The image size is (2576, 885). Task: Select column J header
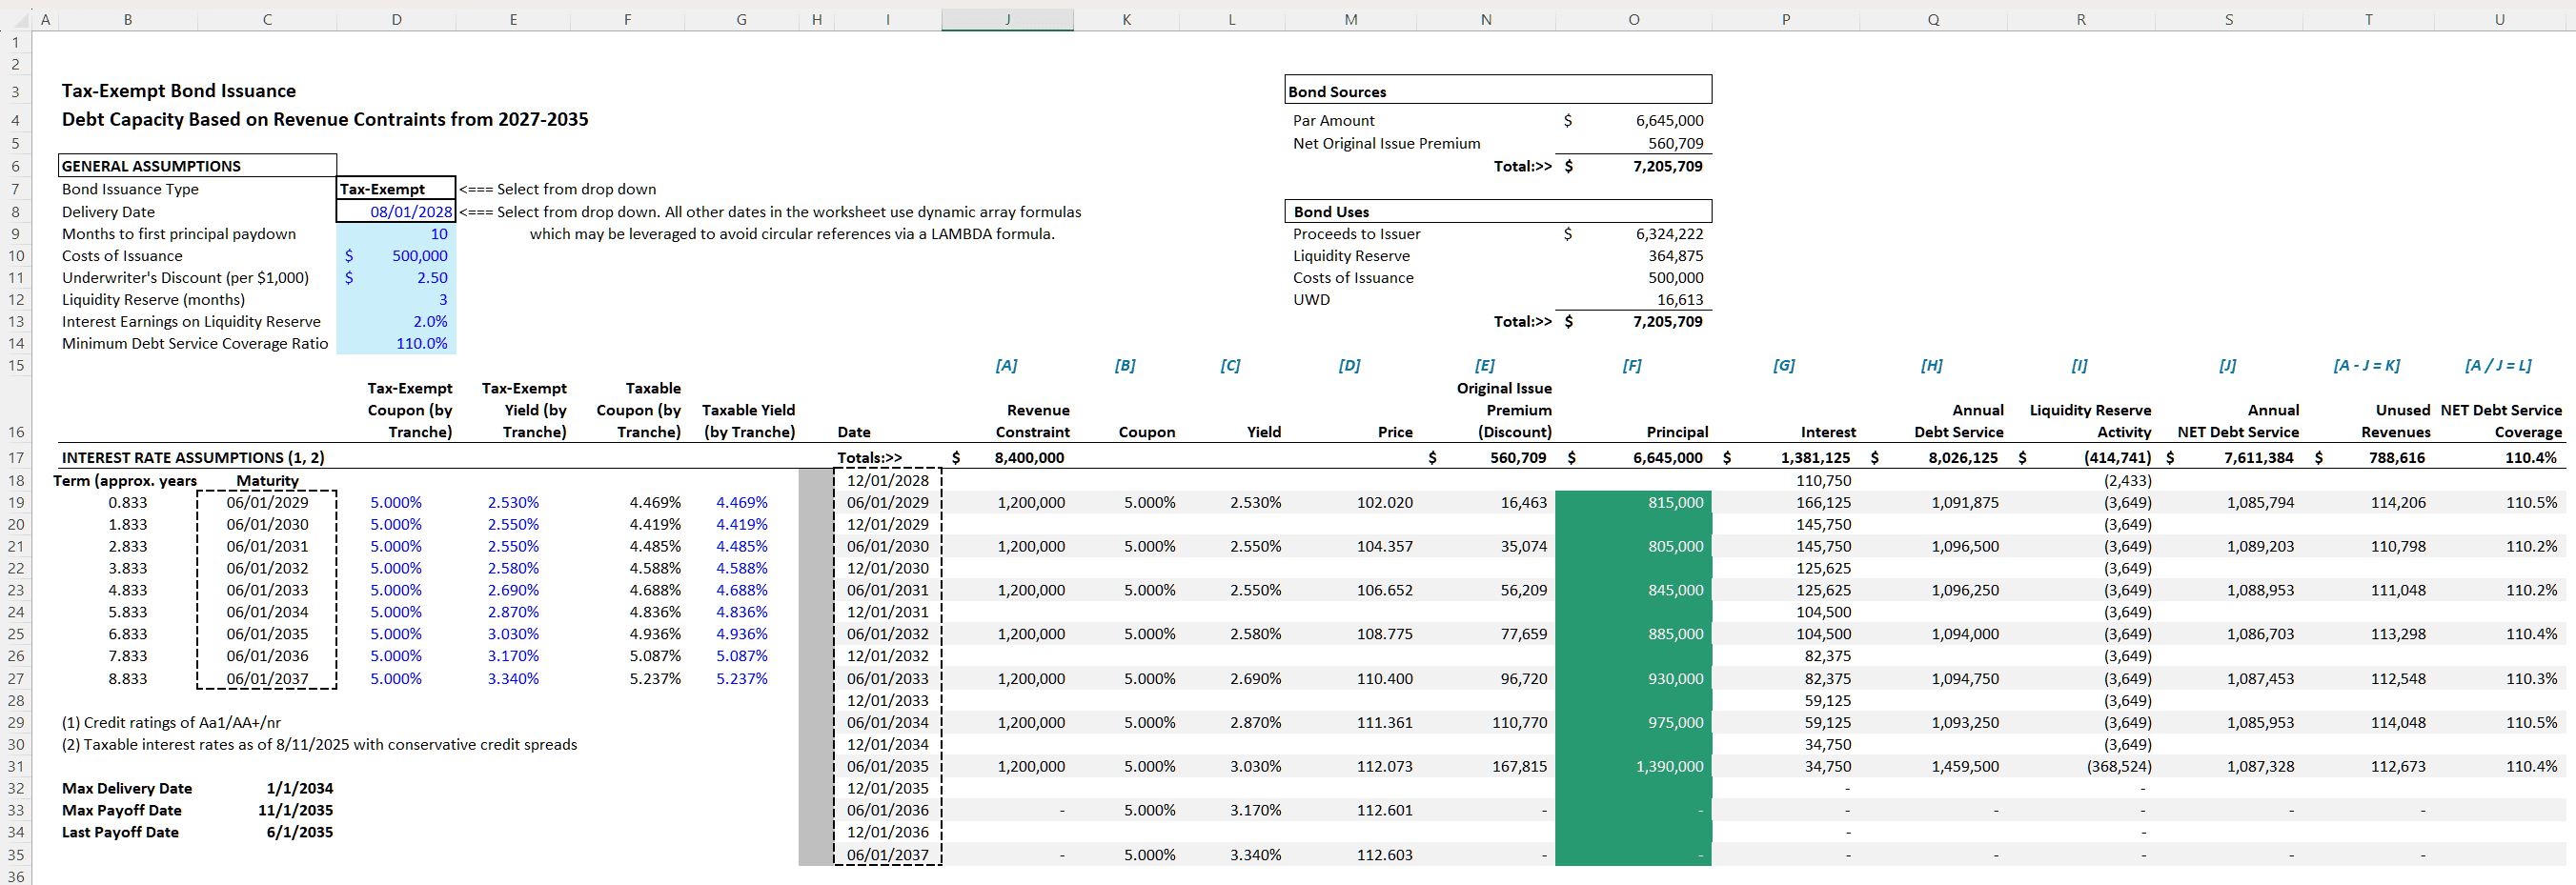[1007, 19]
